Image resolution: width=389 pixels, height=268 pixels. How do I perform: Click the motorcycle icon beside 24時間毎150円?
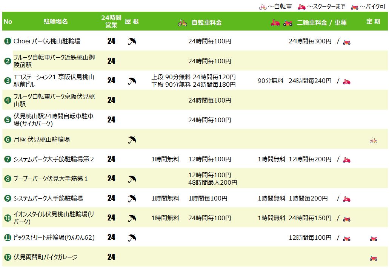(x=346, y=218)
